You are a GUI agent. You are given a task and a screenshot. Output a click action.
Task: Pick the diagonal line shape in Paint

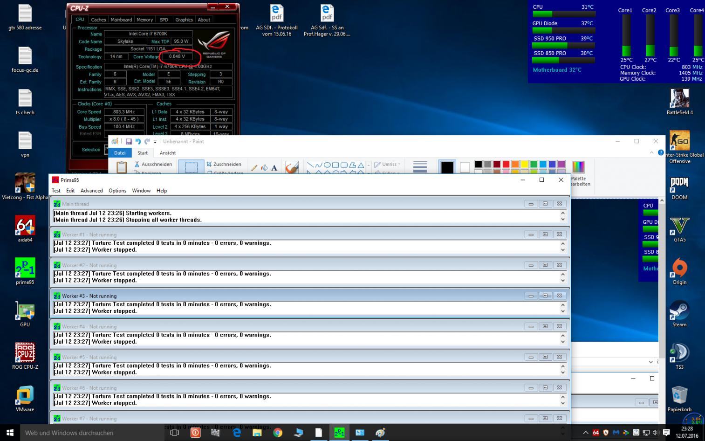tap(310, 165)
